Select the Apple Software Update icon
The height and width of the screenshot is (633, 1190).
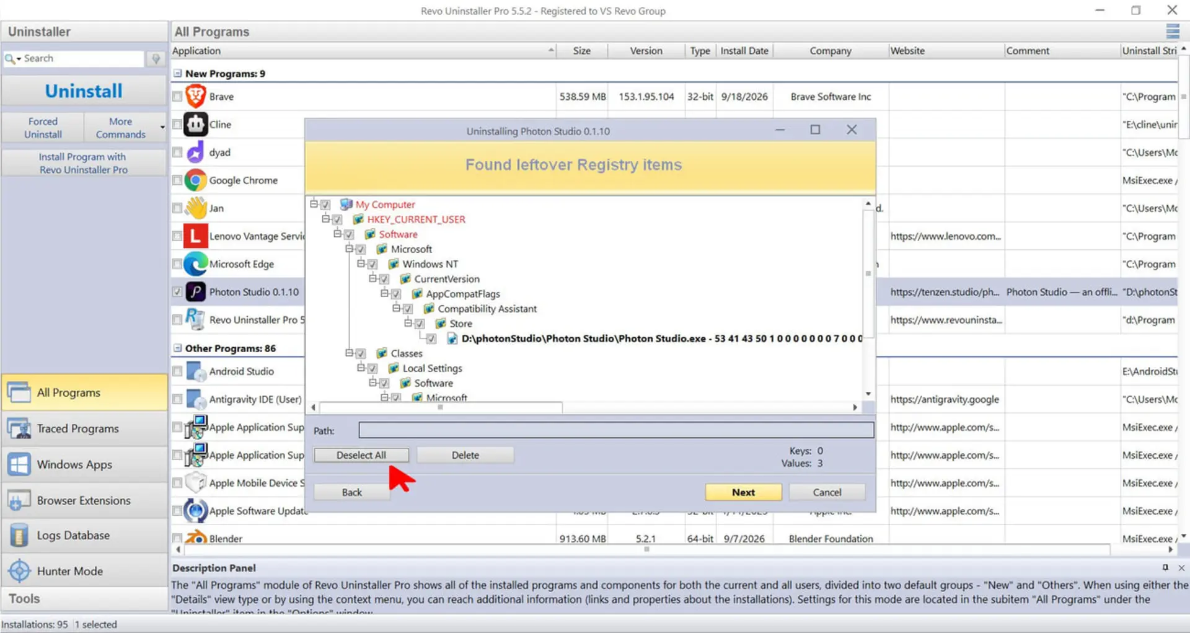(x=196, y=511)
